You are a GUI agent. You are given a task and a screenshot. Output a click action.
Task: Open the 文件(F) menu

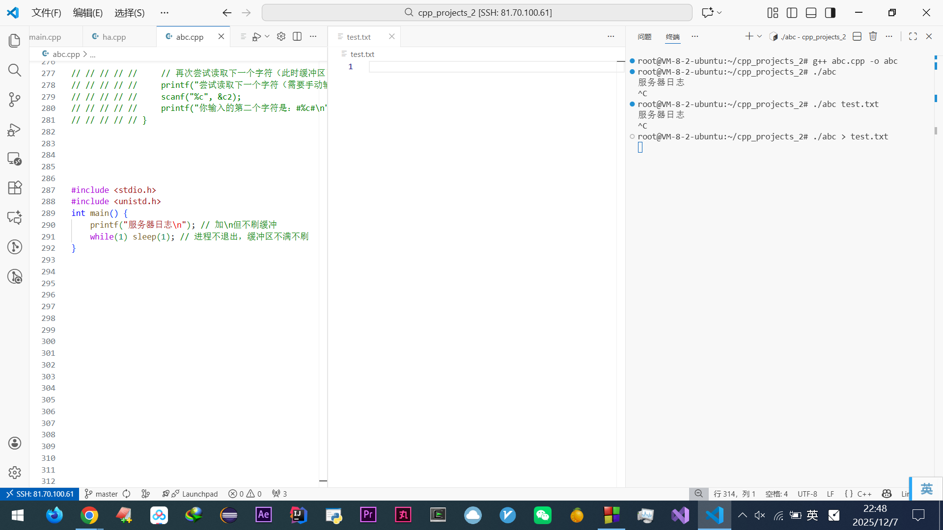tap(46, 13)
